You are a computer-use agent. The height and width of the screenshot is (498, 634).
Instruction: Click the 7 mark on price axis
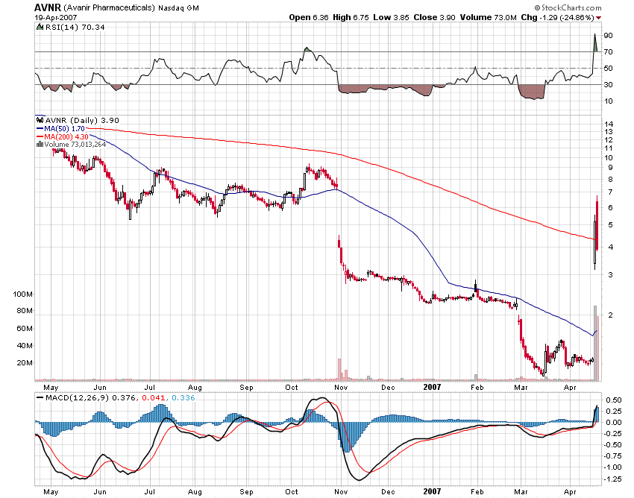tap(610, 192)
